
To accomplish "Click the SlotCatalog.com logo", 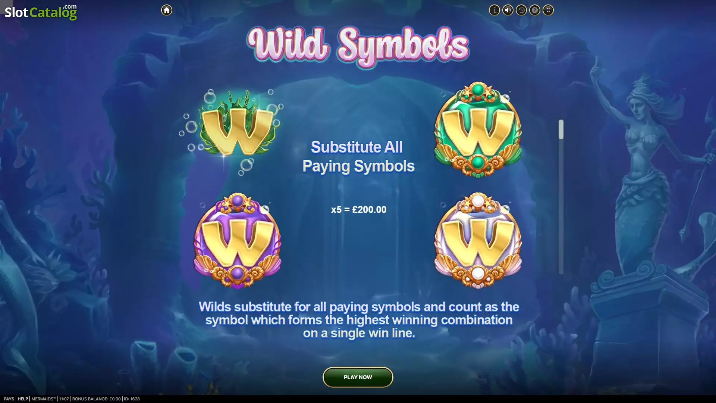I will 41,12.
